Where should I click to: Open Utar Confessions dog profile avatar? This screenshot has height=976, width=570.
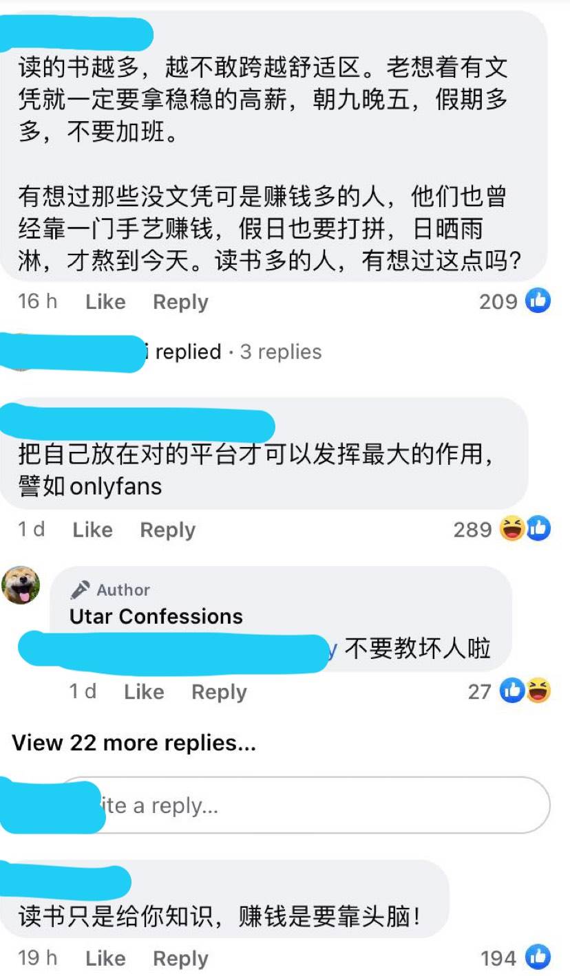[x=20, y=585]
